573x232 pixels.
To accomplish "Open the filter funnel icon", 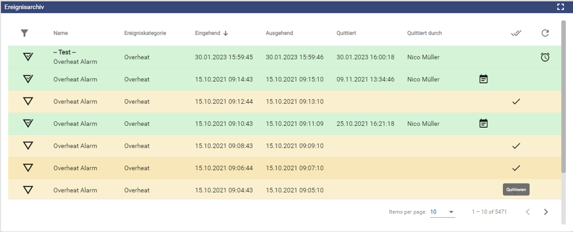I will tap(24, 33).
